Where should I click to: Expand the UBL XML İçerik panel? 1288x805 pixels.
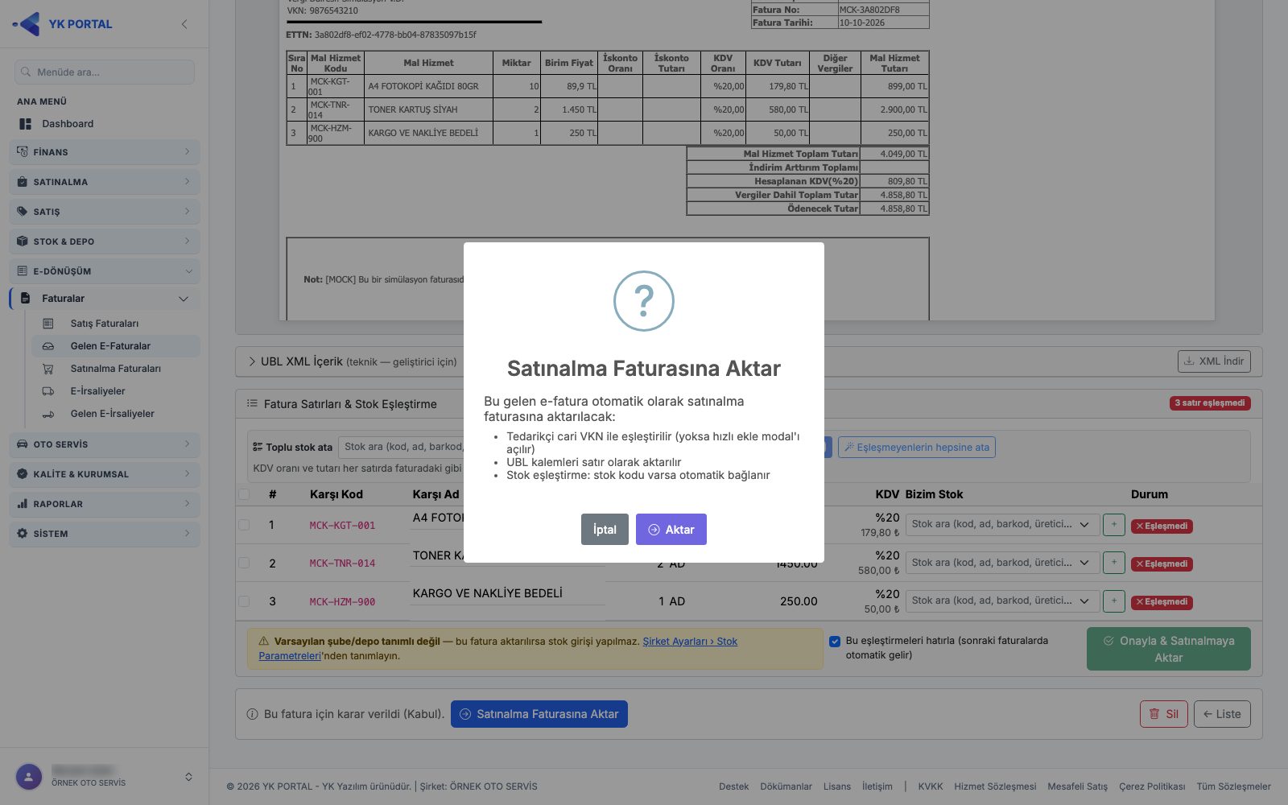click(352, 361)
